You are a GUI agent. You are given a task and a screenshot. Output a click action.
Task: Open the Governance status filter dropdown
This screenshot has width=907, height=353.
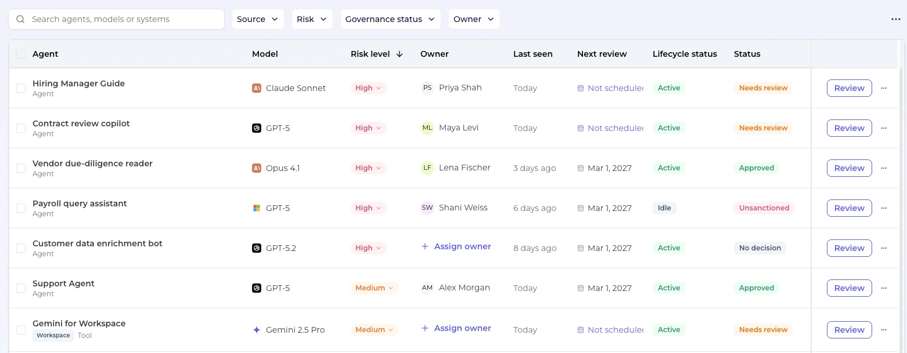click(390, 19)
